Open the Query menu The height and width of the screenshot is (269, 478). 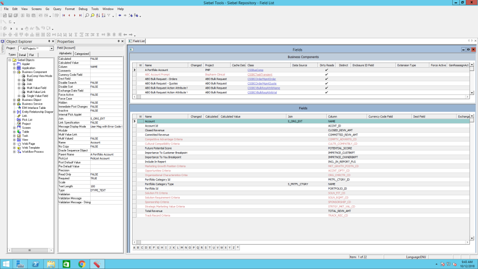coord(58,8)
